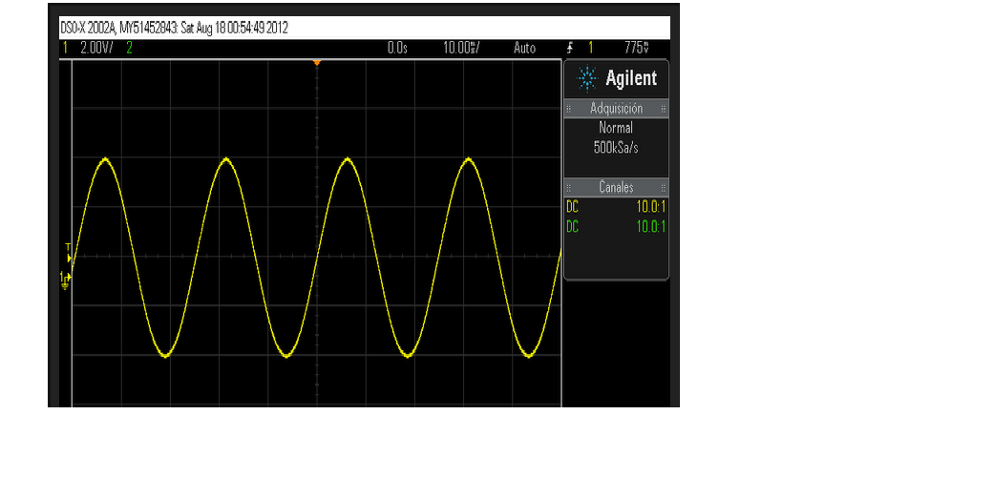The image size is (993, 477).
Task: Click the trigger source channel 1 label
Action: coord(591,48)
